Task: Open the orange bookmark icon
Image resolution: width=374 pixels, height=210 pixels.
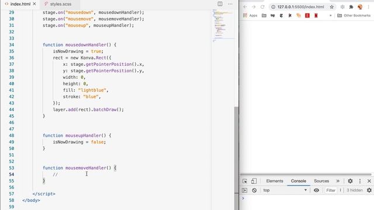Action: (x=299, y=16)
